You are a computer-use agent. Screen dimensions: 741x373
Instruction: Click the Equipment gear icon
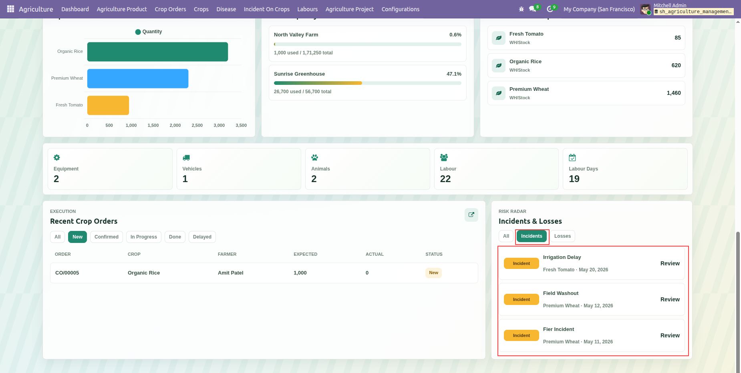[57, 158]
